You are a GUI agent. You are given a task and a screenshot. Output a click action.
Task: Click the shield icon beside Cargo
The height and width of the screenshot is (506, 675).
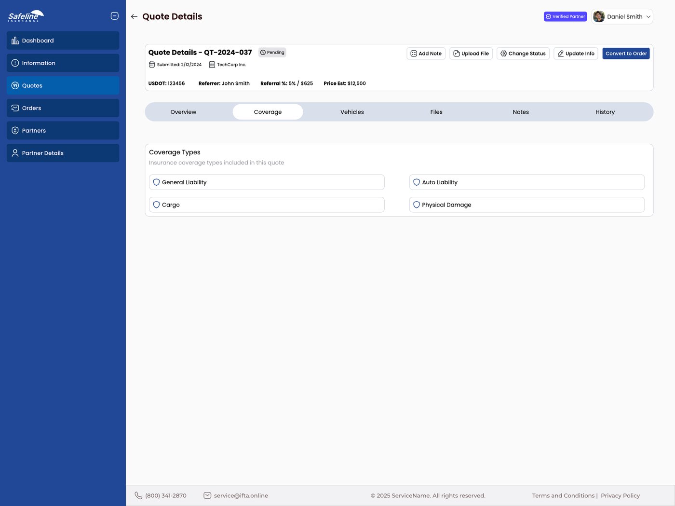click(x=156, y=205)
